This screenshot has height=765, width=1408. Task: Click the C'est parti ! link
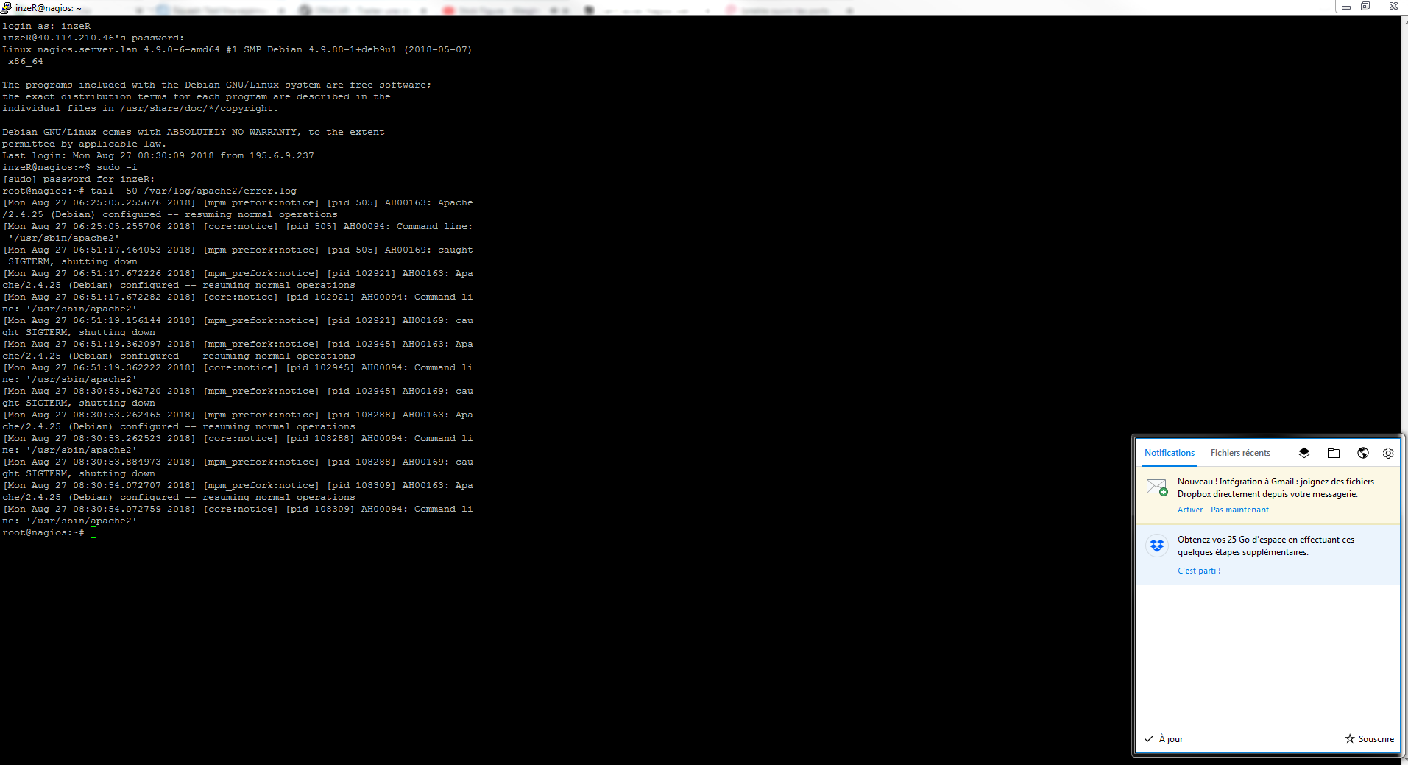coord(1198,571)
